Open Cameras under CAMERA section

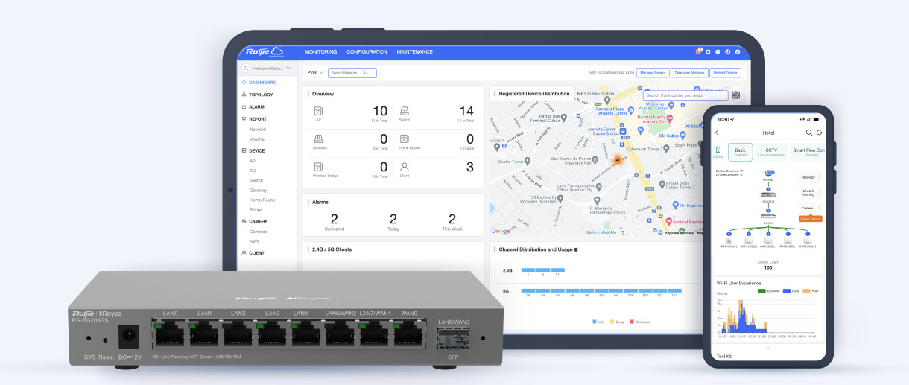259,232
